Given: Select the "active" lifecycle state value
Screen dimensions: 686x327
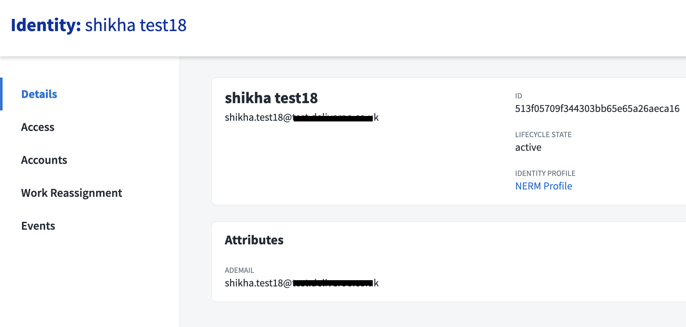Looking at the screenshot, I should [528, 147].
